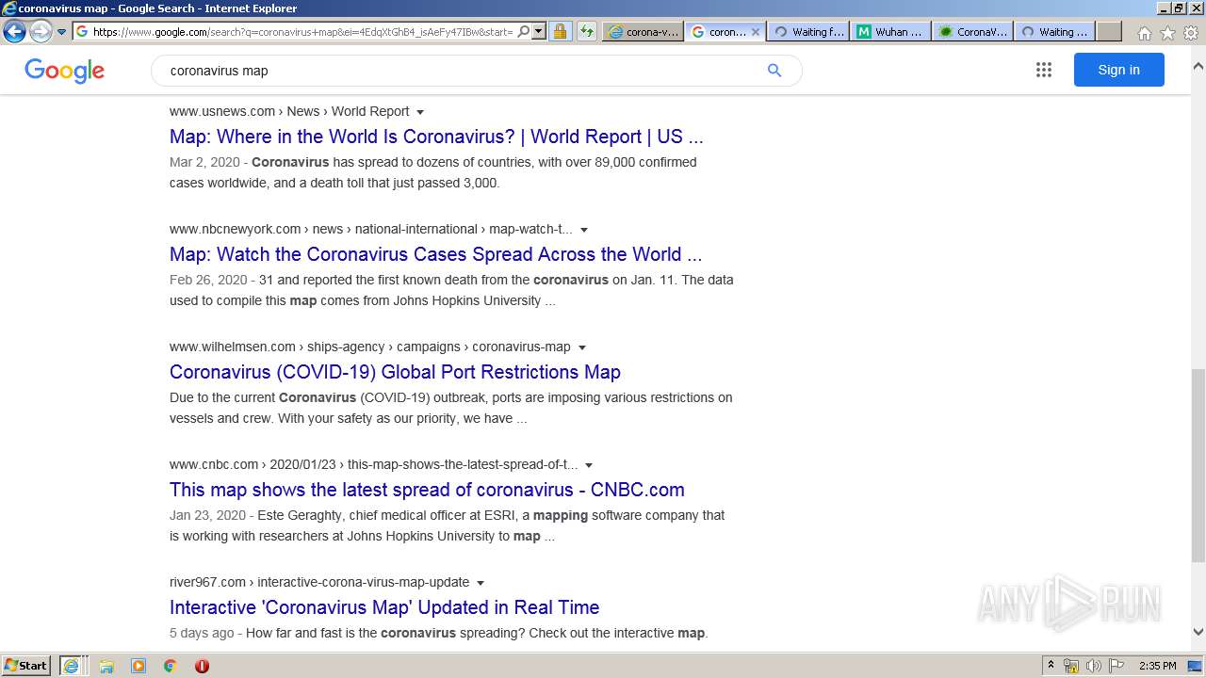This screenshot has width=1206, height=678.
Task: Show hidden tray icons arrow
Action: (1051, 666)
